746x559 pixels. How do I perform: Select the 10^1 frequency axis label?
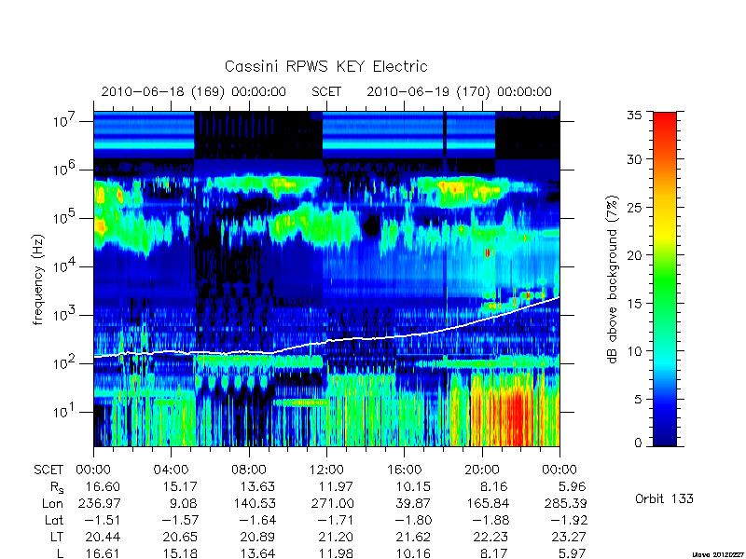tap(65, 411)
